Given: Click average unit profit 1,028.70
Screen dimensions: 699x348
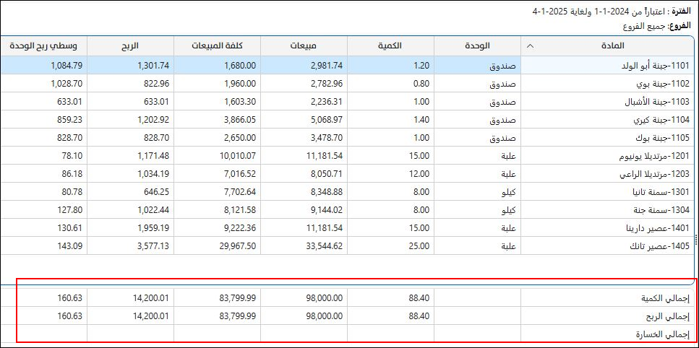Looking at the screenshot, I should (67, 84).
